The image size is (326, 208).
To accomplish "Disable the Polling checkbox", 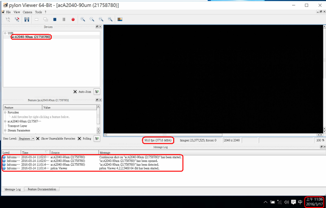I will [79, 138].
